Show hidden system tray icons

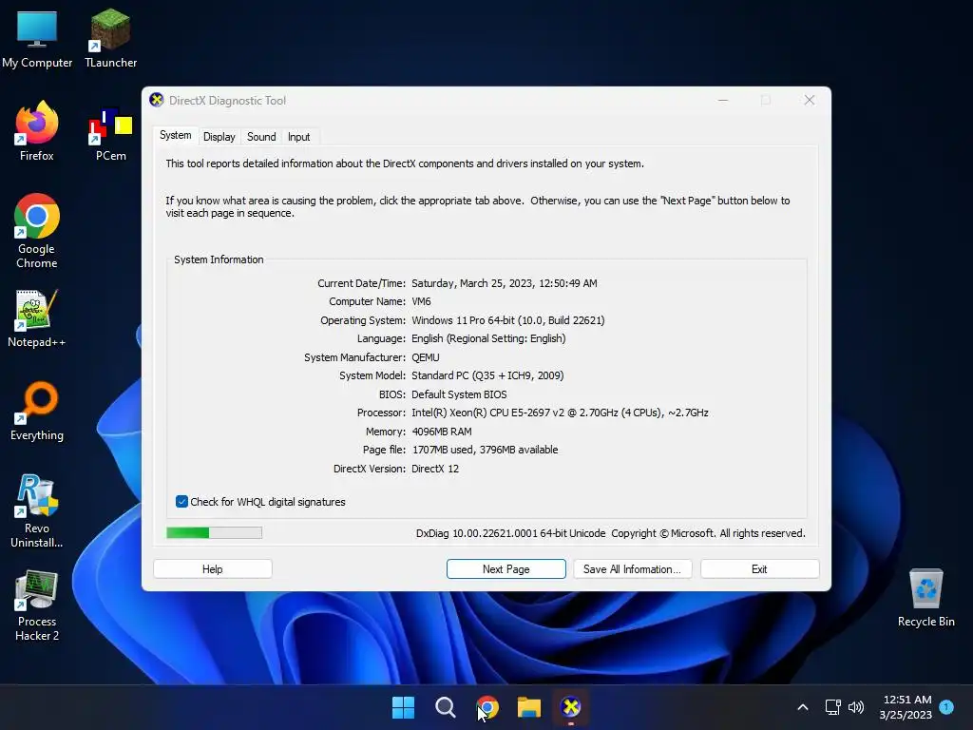(802, 707)
